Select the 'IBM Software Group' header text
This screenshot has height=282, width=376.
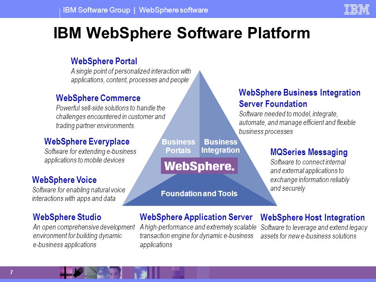point(96,10)
